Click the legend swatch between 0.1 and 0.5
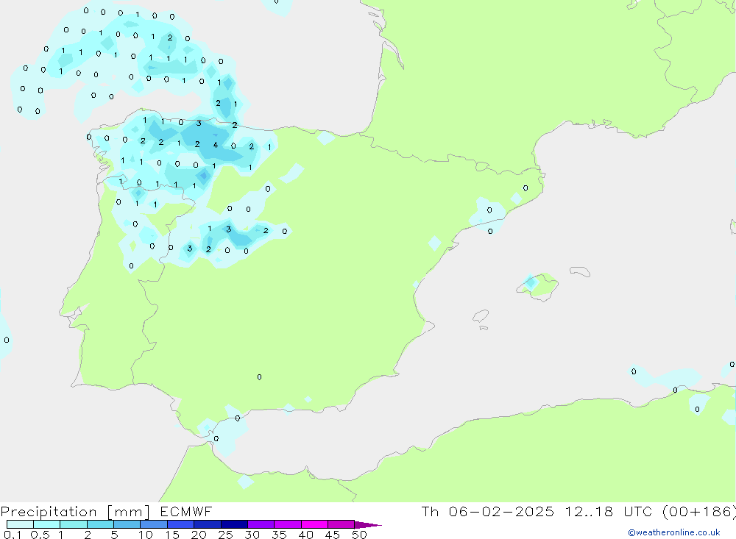The width and height of the screenshot is (736, 539). (x=20, y=524)
